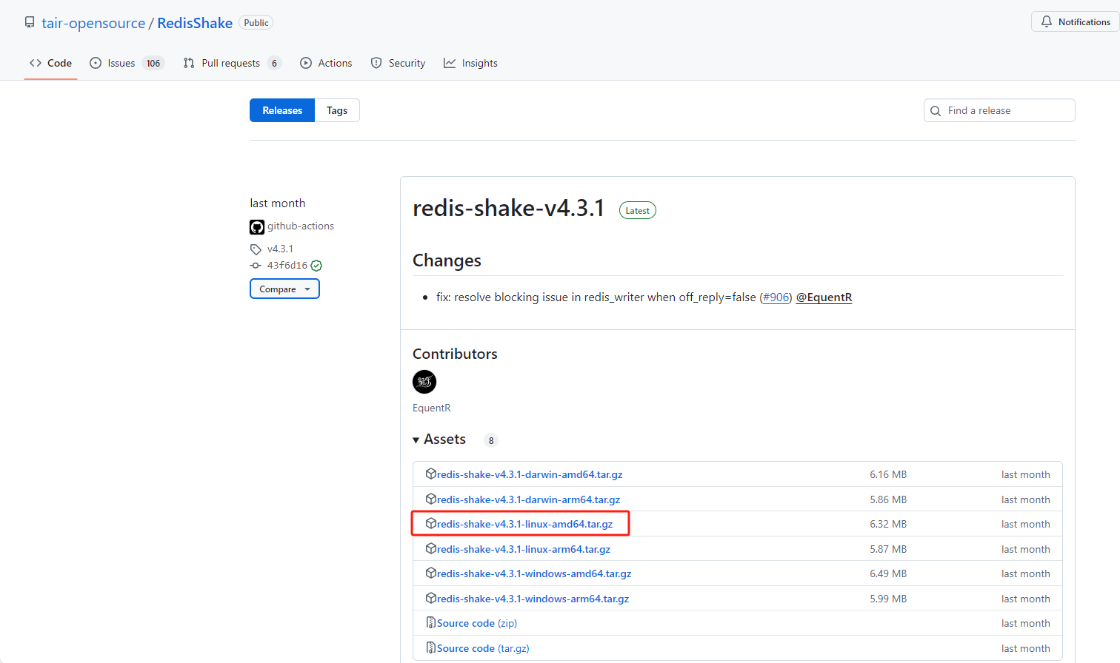1120x663 pixels.
Task: Open the v4.3.1 tag link
Action: (x=280, y=249)
